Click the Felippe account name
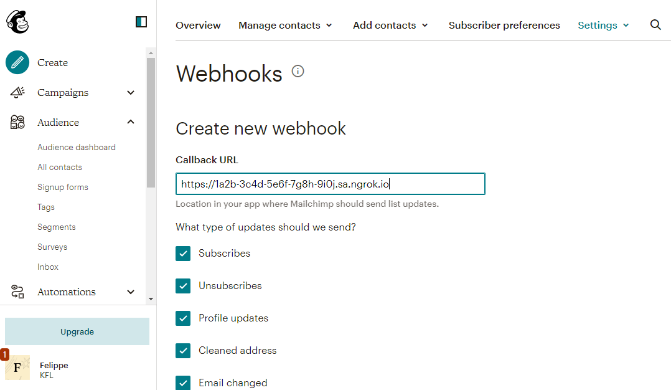 [54, 365]
